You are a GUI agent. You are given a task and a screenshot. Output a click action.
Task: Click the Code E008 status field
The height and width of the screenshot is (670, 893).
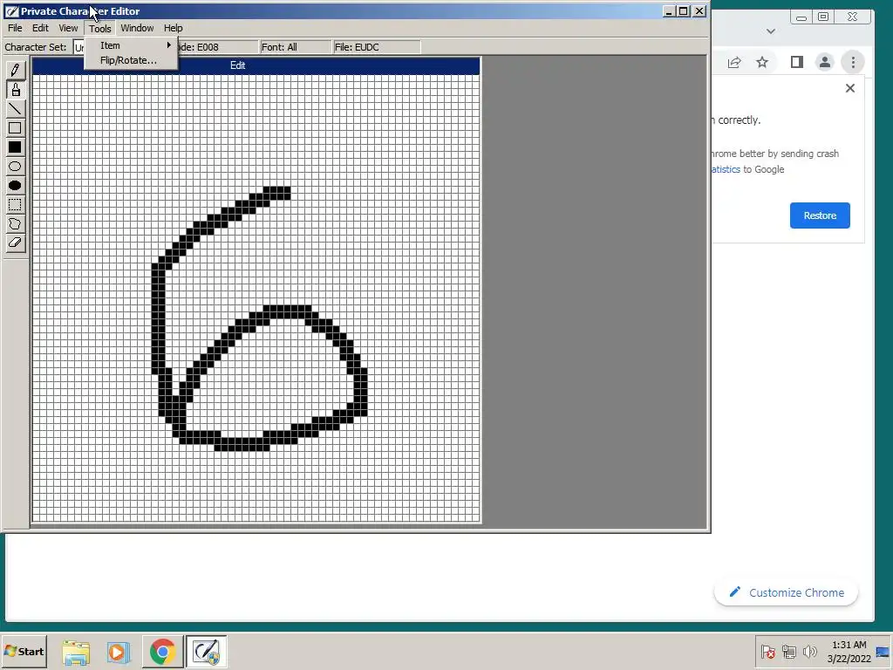tap(216, 47)
